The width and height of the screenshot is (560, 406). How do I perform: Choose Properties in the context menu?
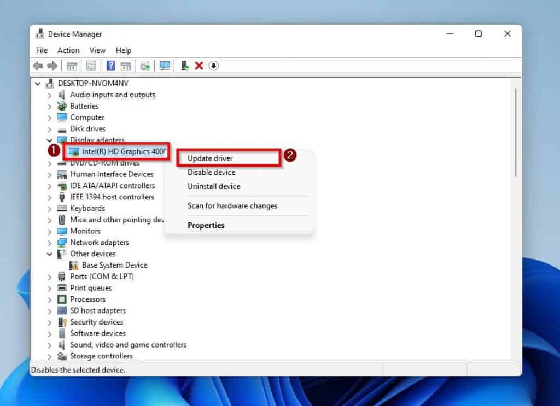coord(206,226)
